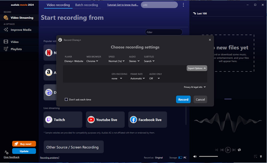Expand Privacy & legal info
This screenshot has height=163, width=267.
pos(195,87)
